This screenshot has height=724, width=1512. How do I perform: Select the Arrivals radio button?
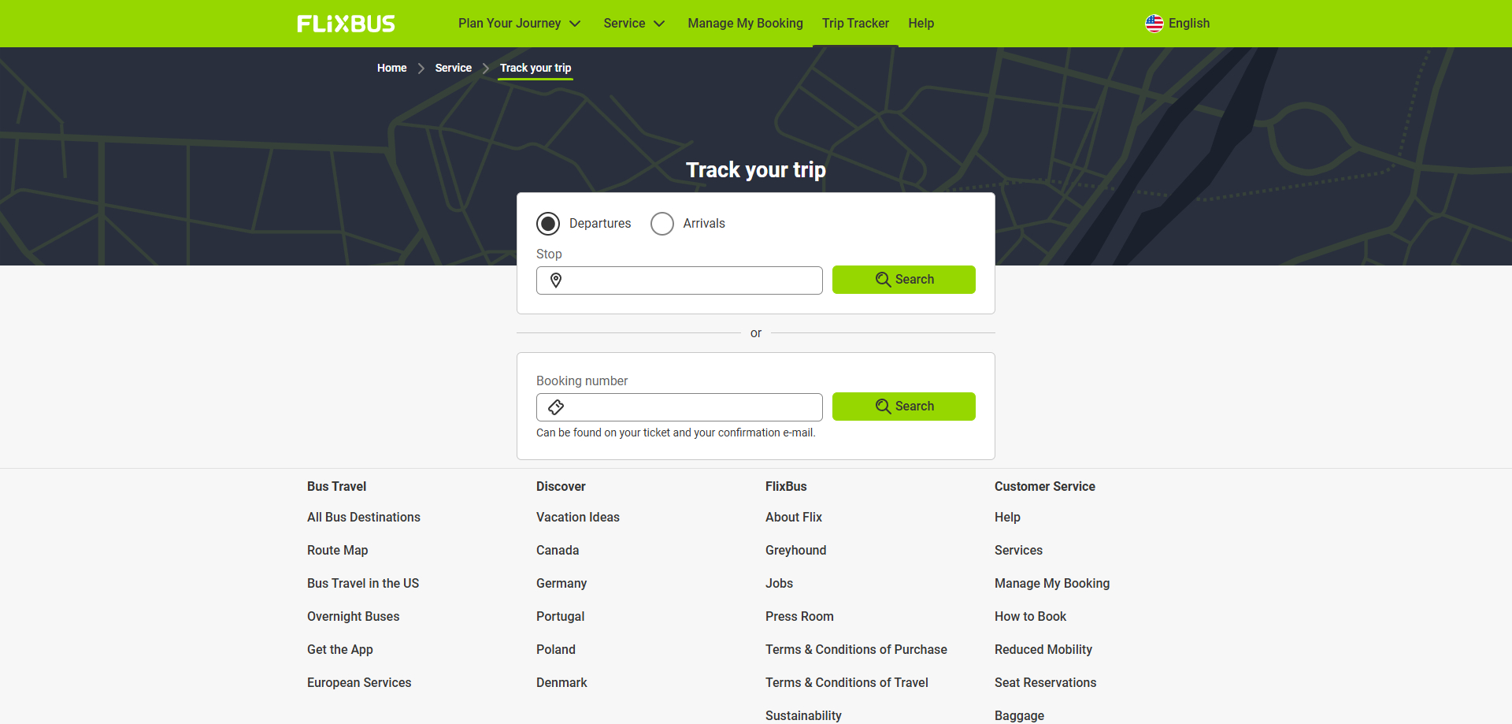[x=662, y=224]
